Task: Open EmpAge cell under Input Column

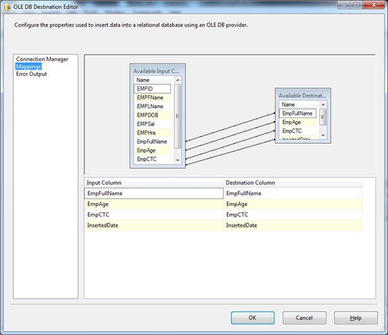Action: [154, 204]
